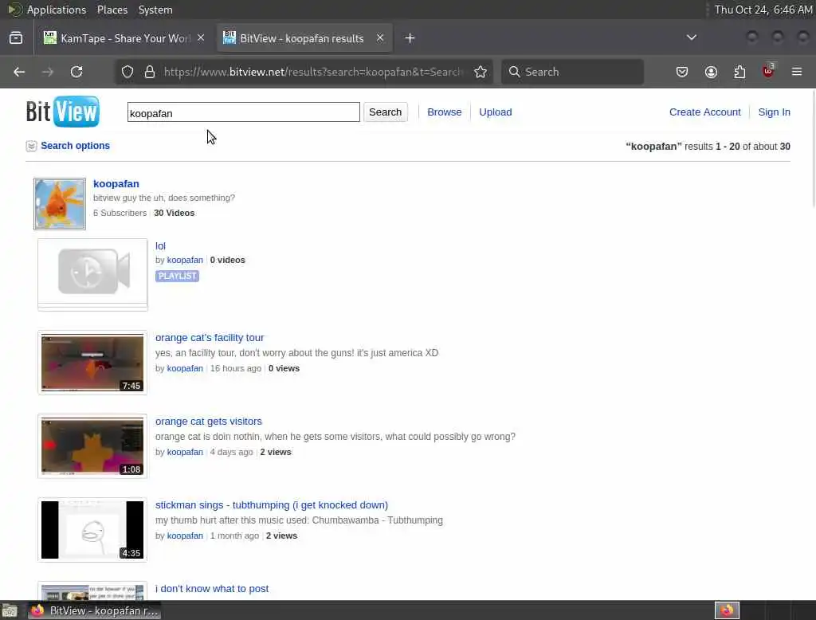Open the System menu
The width and height of the screenshot is (816, 620).
[x=155, y=10]
